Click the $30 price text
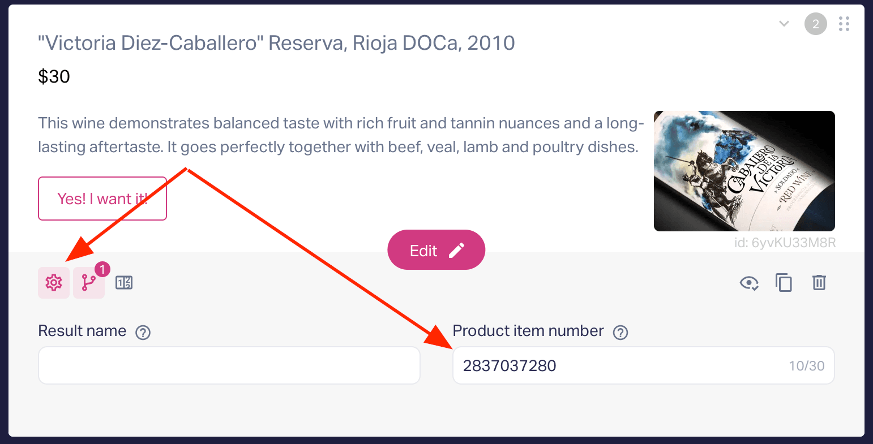 tap(54, 76)
